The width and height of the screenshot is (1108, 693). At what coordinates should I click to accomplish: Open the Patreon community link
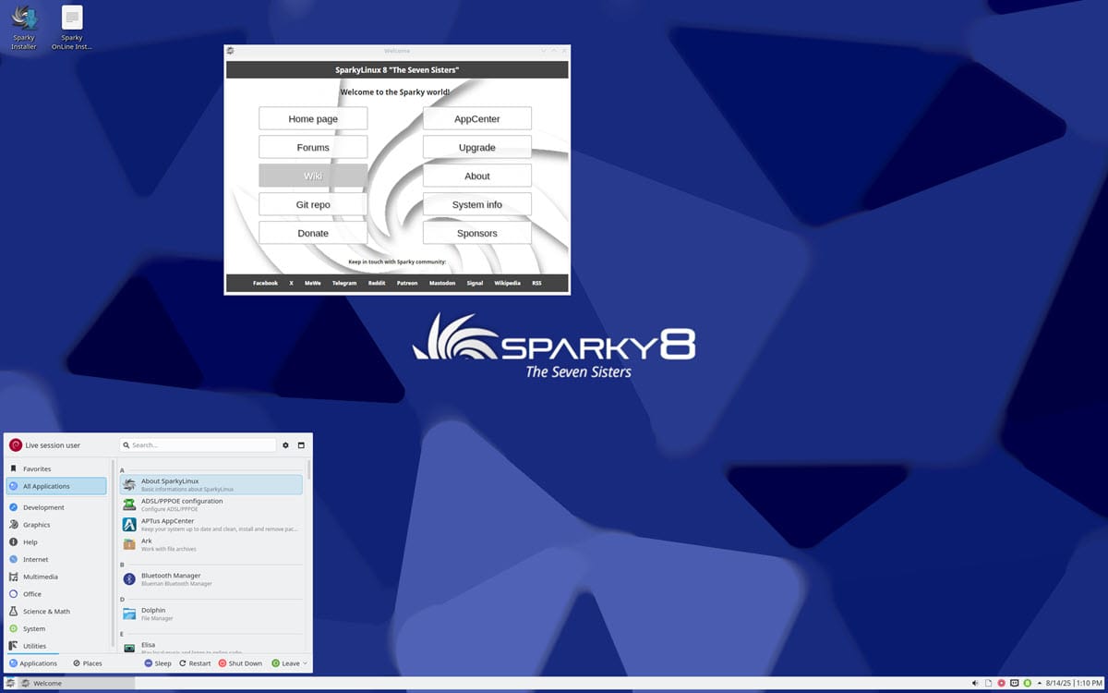tap(407, 283)
